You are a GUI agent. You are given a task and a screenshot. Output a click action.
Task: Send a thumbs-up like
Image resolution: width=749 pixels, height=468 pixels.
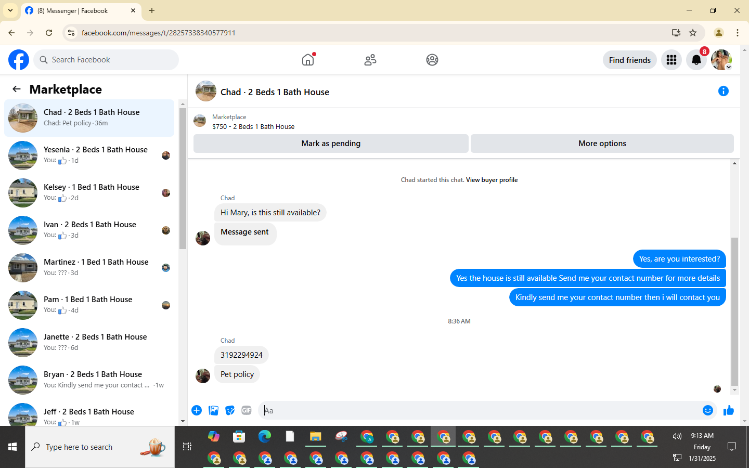(x=729, y=410)
